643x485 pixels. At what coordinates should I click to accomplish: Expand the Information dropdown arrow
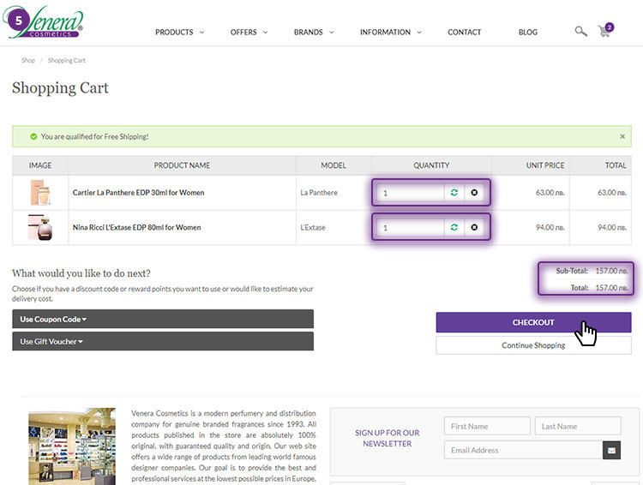(x=419, y=33)
